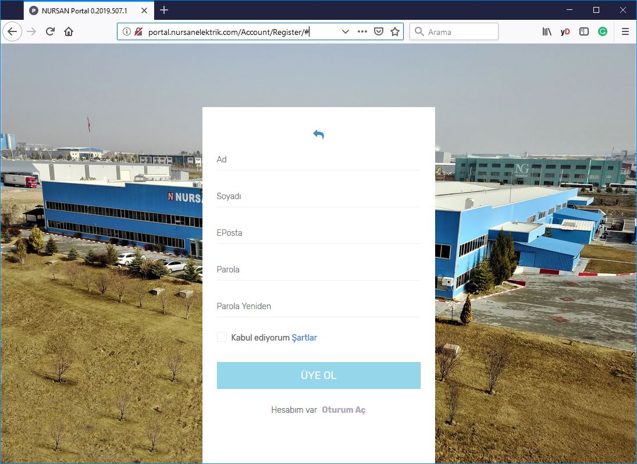
Task: Follow the Oturum Aç link
Action: click(344, 410)
